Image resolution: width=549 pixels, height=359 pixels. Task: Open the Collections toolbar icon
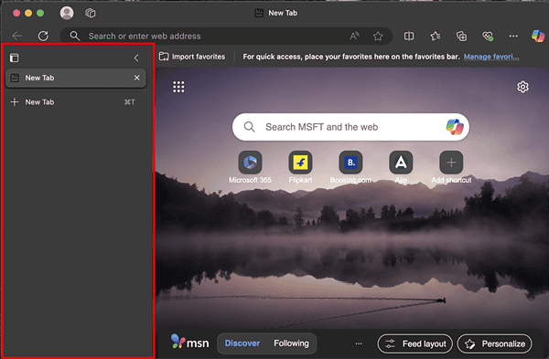(461, 36)
